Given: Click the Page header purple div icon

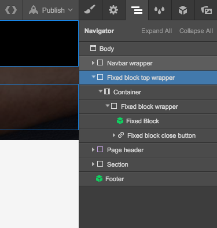Looking at the screenshot, I should (x=100, y=149).
